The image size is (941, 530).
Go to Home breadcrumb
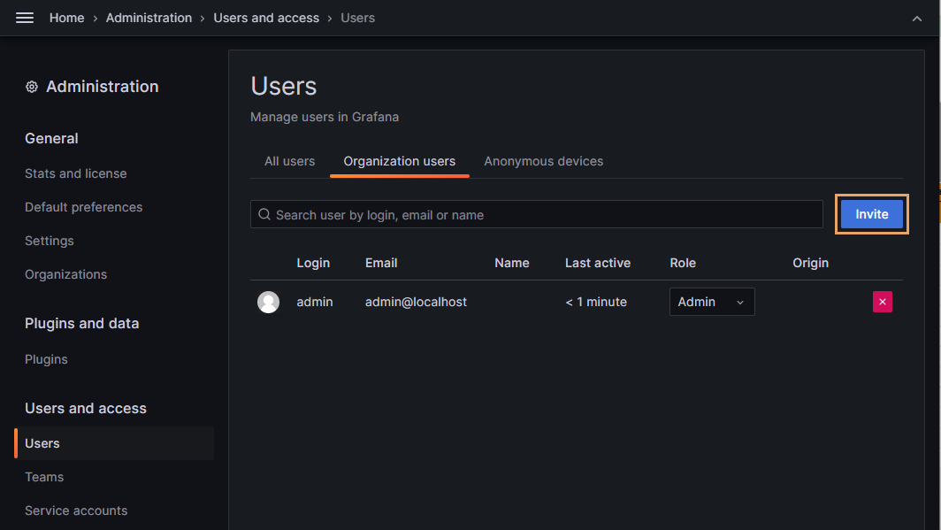coord(66,18)
